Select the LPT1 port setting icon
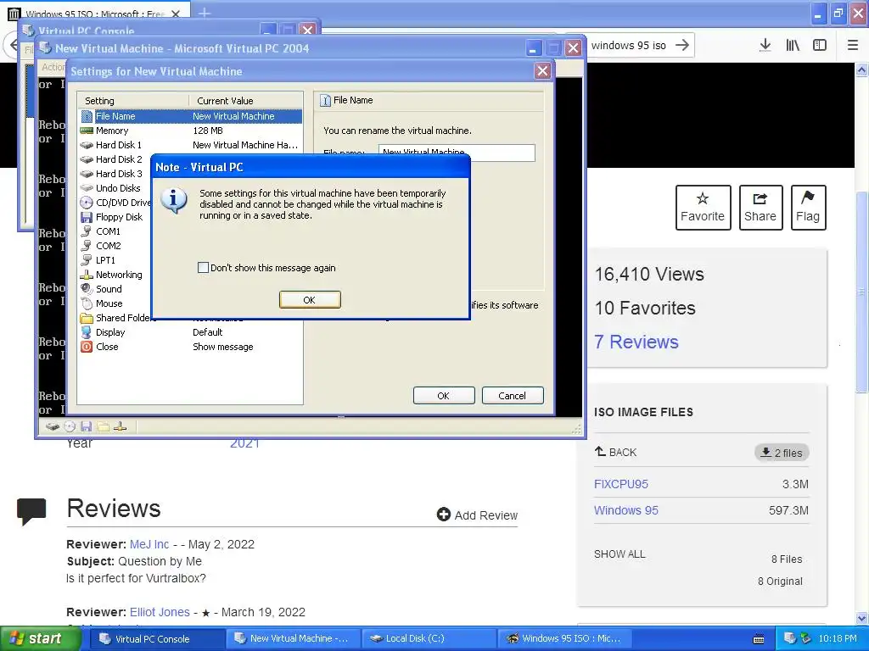Image resolution: width=869 pixels, height=651 pixels. (x=87, y=260)
